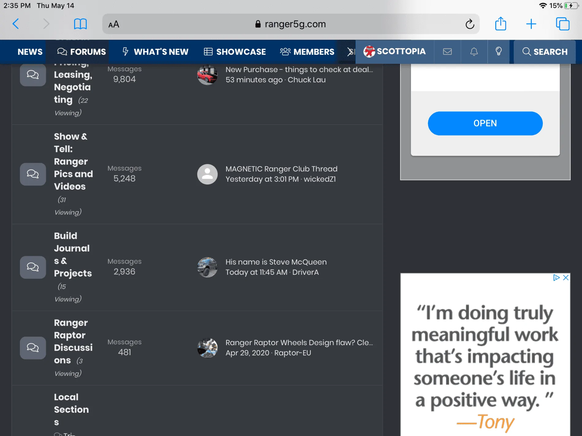This screenshot has width=582, height=436.
Task: Close the Tony quote ad
Action: click(x=566, y=278)
